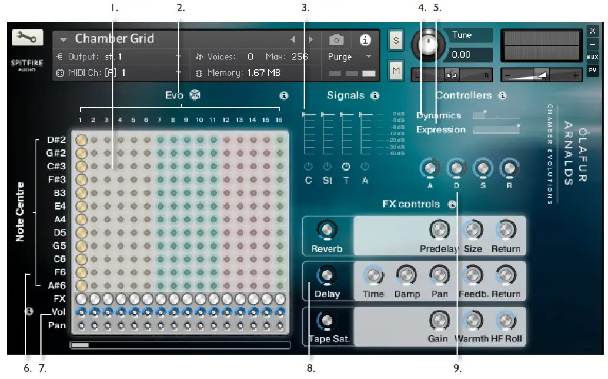Click the info icon left of the Vol row

click(x=28, y=311)
